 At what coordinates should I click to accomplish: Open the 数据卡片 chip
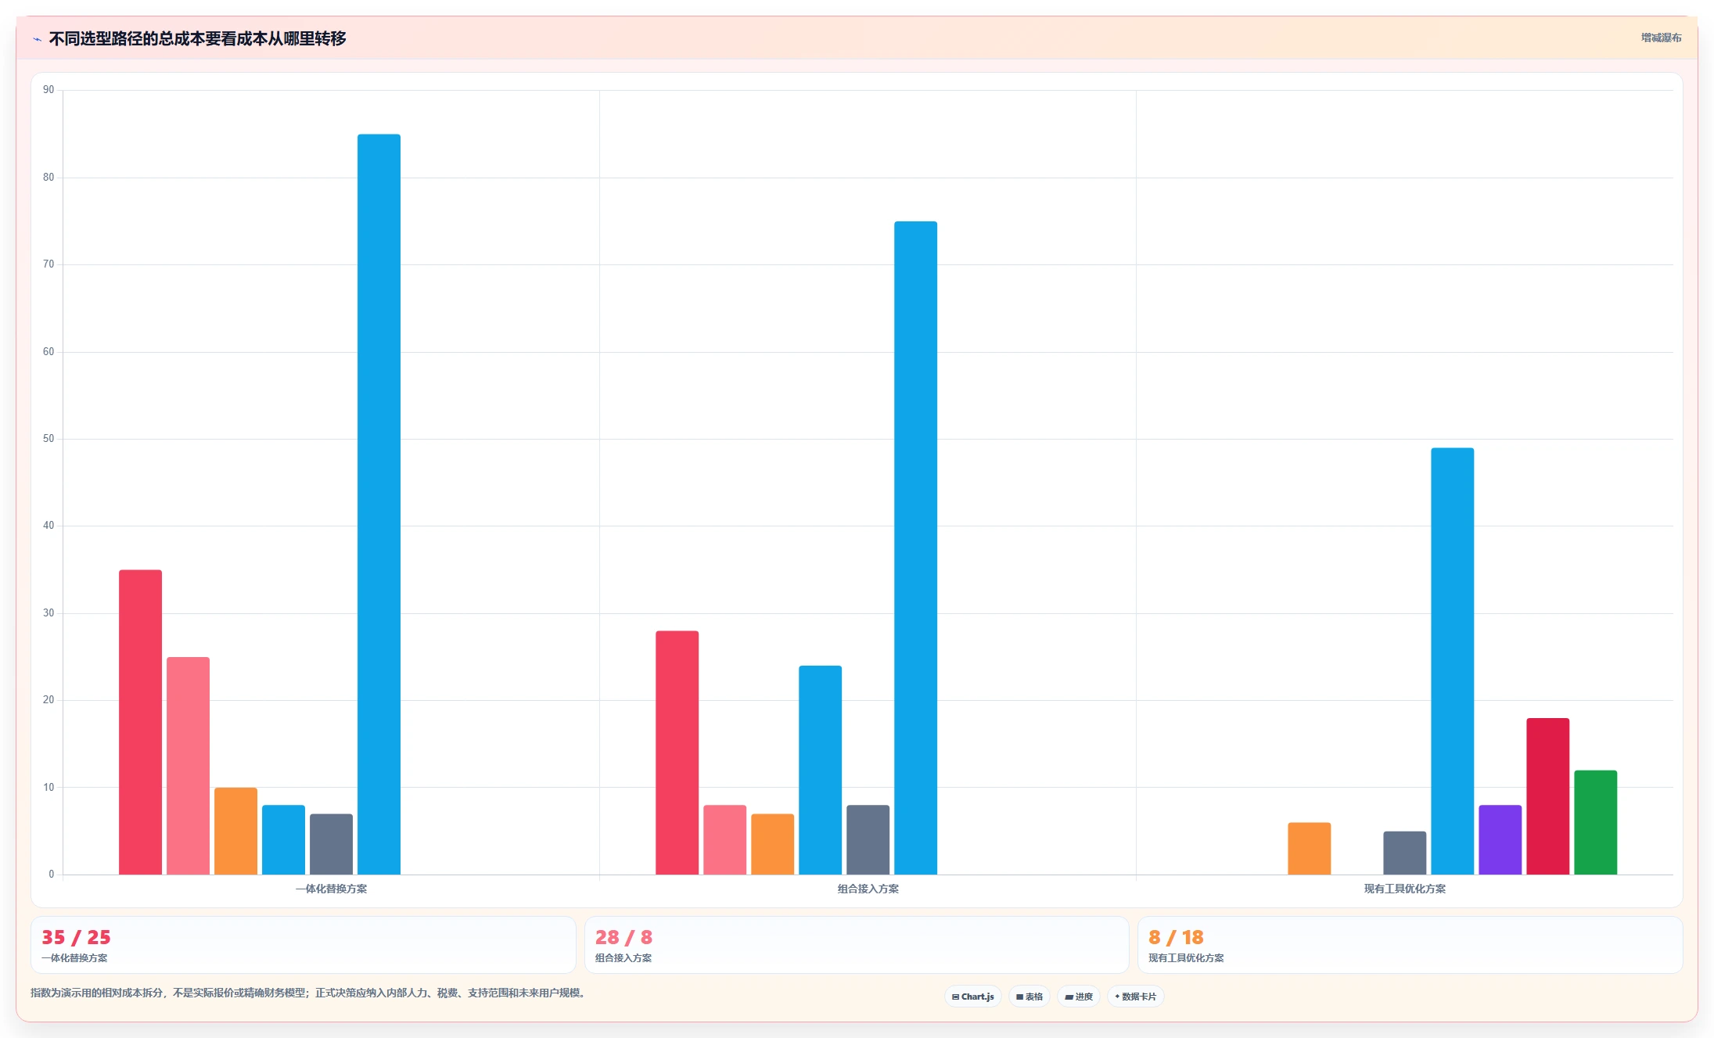[1135, 997]
